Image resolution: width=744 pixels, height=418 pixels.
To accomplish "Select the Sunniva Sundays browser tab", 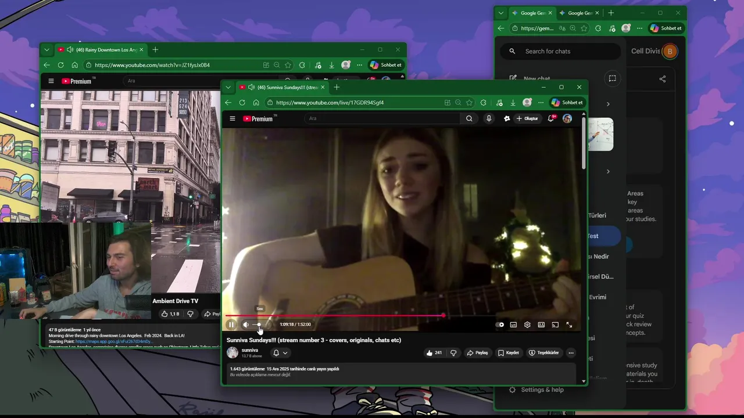I will click(x=282, y=87).
